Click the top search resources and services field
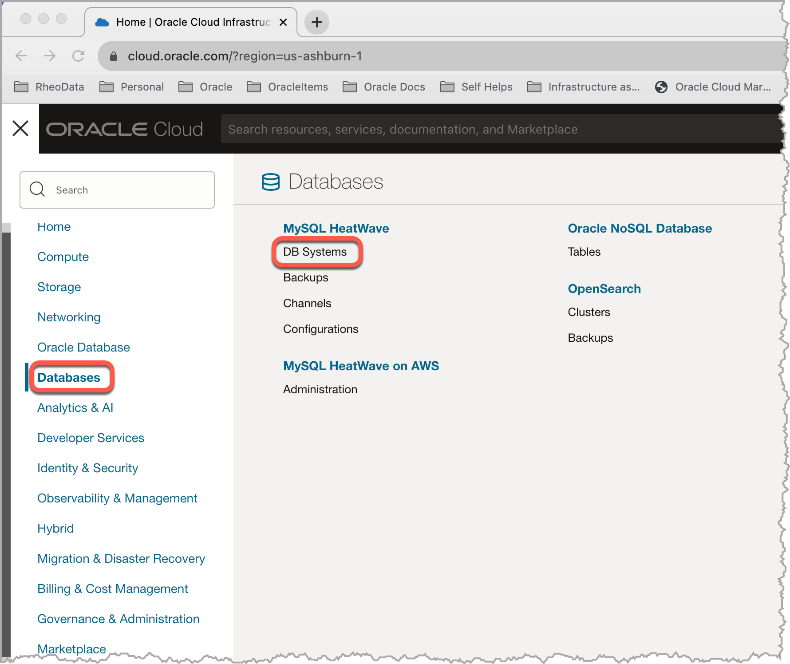The height and width of the screenshot is (664, 790). [x=501, y=129]
